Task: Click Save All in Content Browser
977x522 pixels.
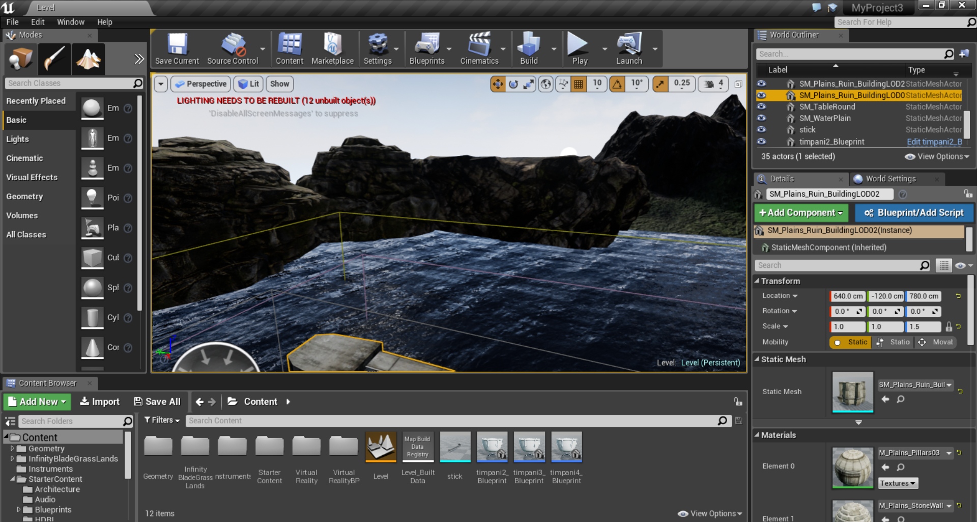Action: pyautogui.click(x=157, y=402)
